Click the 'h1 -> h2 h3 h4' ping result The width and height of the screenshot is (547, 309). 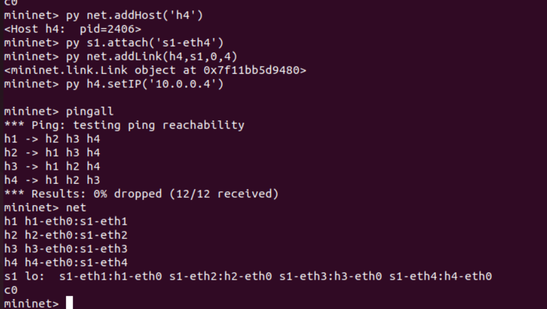point(52,139)
